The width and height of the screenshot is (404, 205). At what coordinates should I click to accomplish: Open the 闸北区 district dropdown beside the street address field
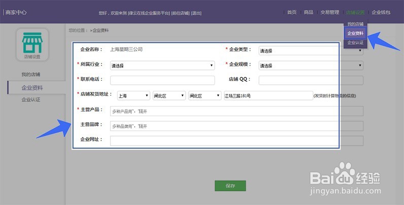205,96
